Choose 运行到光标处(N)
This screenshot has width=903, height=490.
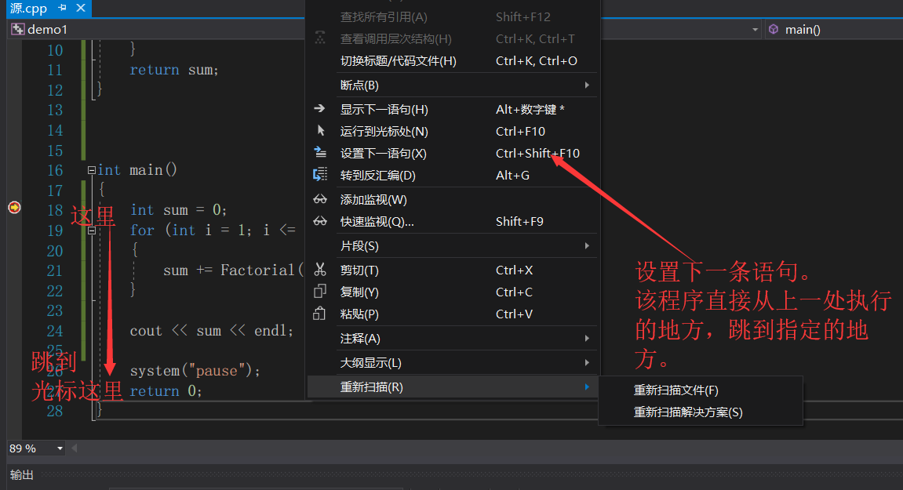[452, 131]
